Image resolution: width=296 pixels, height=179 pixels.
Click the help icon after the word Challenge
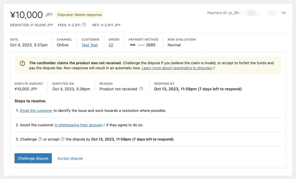click(40, 139)
